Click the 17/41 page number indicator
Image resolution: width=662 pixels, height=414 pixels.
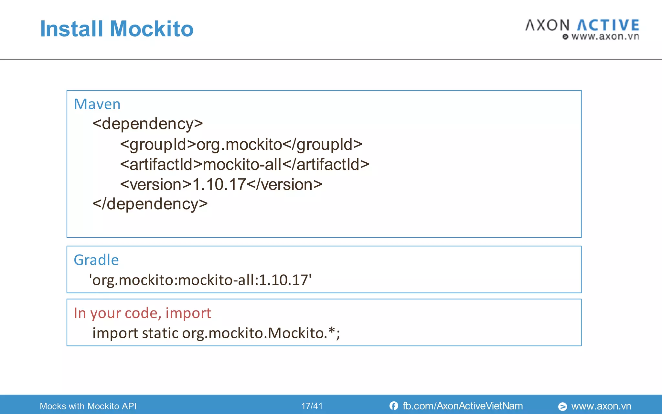tap(312, 406)
